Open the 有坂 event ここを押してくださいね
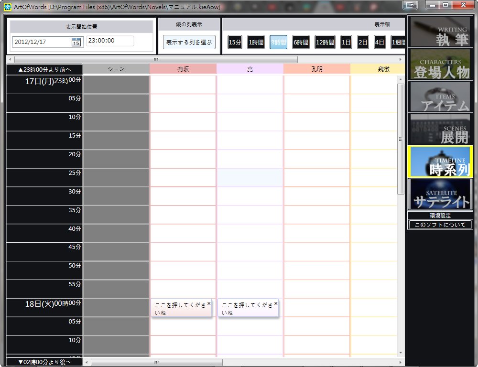478x367 pixels. (181, 308)
